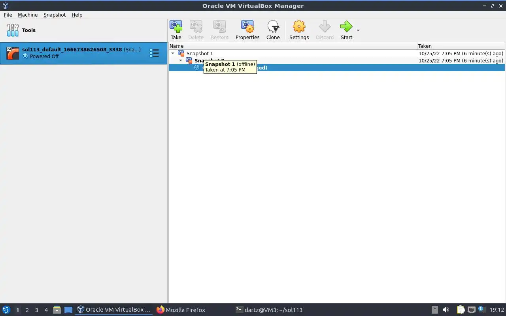Click the Current State power icon
Viewport: 506px width, 316px height.
[x=196, y=68]
